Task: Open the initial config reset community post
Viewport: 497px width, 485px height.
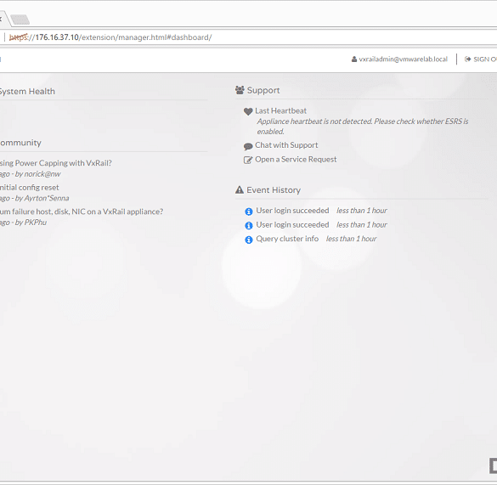Action: 30,188
